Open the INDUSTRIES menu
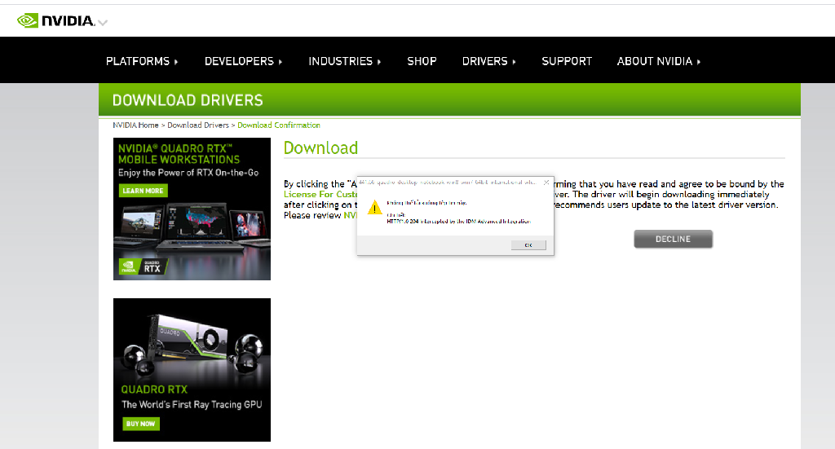The image size is (835, 449). [x=345, y=61]
